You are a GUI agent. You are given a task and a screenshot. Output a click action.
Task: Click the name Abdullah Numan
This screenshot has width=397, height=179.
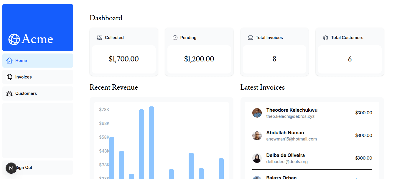[x=285, y=133]
